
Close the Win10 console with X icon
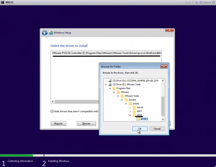point(214,2)
